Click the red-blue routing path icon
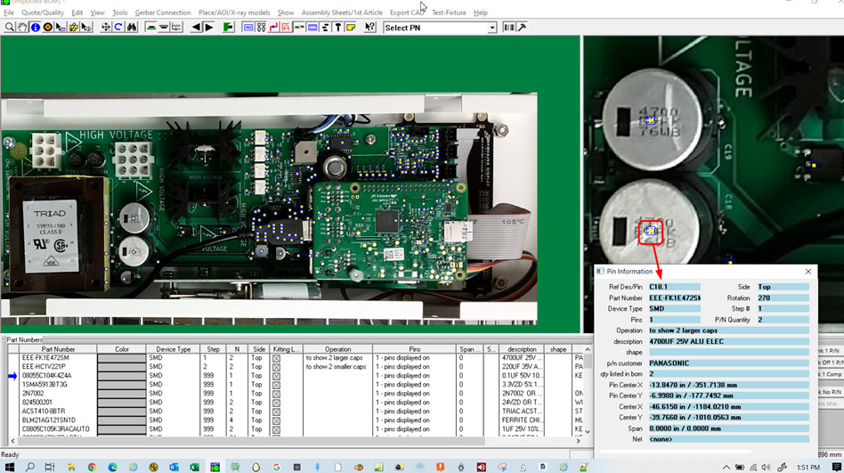This screenshot has height=473, width=844. pyautogui.click(x=273, y=27)
